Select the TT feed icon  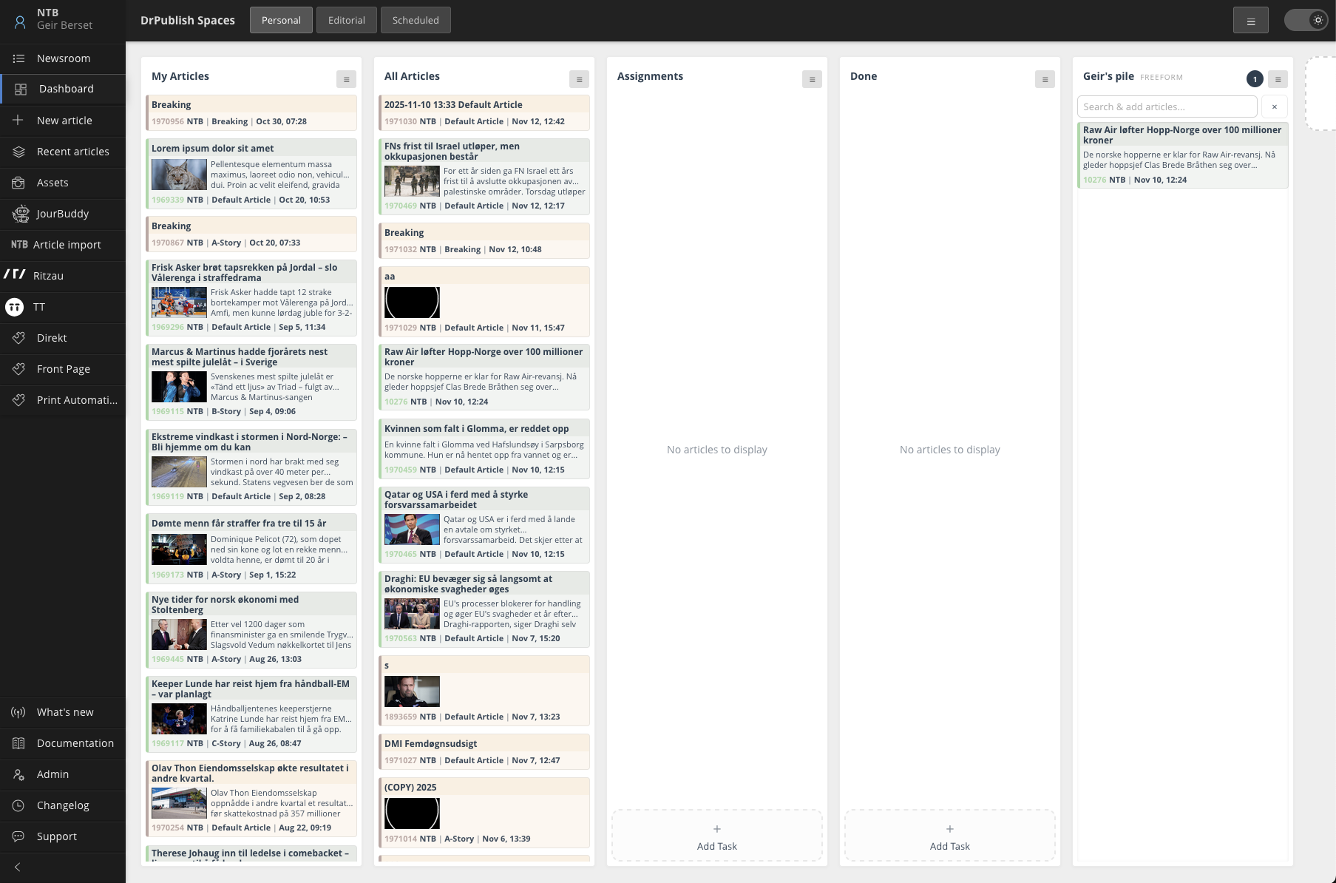(x=16, y=306)
